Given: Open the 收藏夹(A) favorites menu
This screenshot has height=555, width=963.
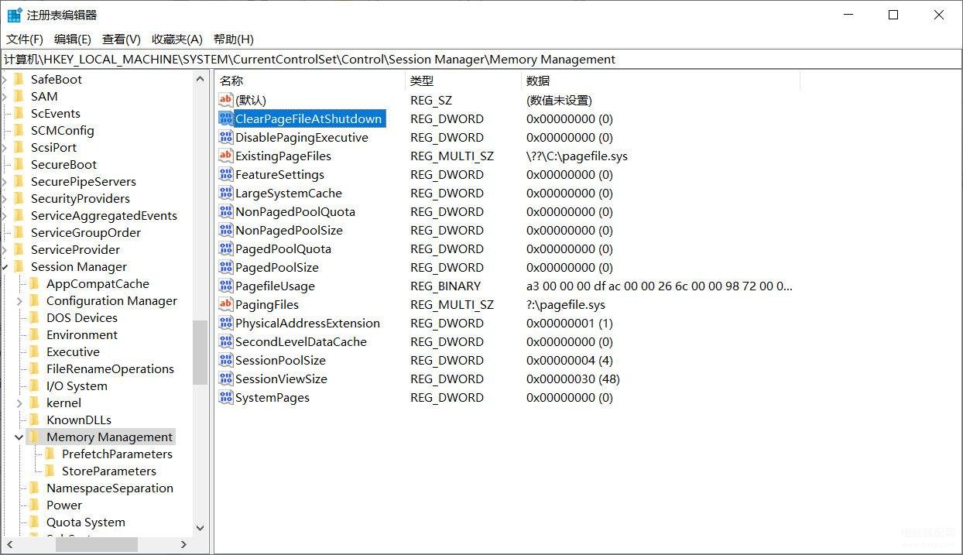Looking at the screenshot, I should point(176,39).
